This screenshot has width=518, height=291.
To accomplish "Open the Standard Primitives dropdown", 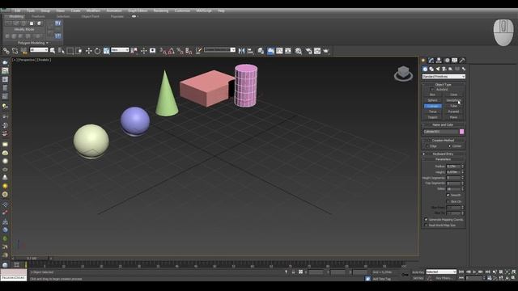I will pyautogui.click(x=444, y=77).
